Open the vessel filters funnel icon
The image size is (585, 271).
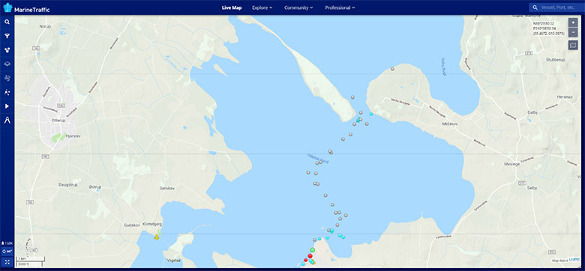tap(7, 36)
